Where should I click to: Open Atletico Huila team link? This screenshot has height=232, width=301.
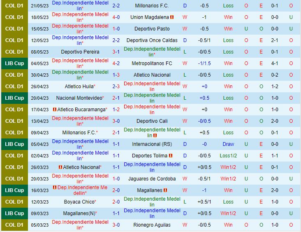click(x=79, y=87)
